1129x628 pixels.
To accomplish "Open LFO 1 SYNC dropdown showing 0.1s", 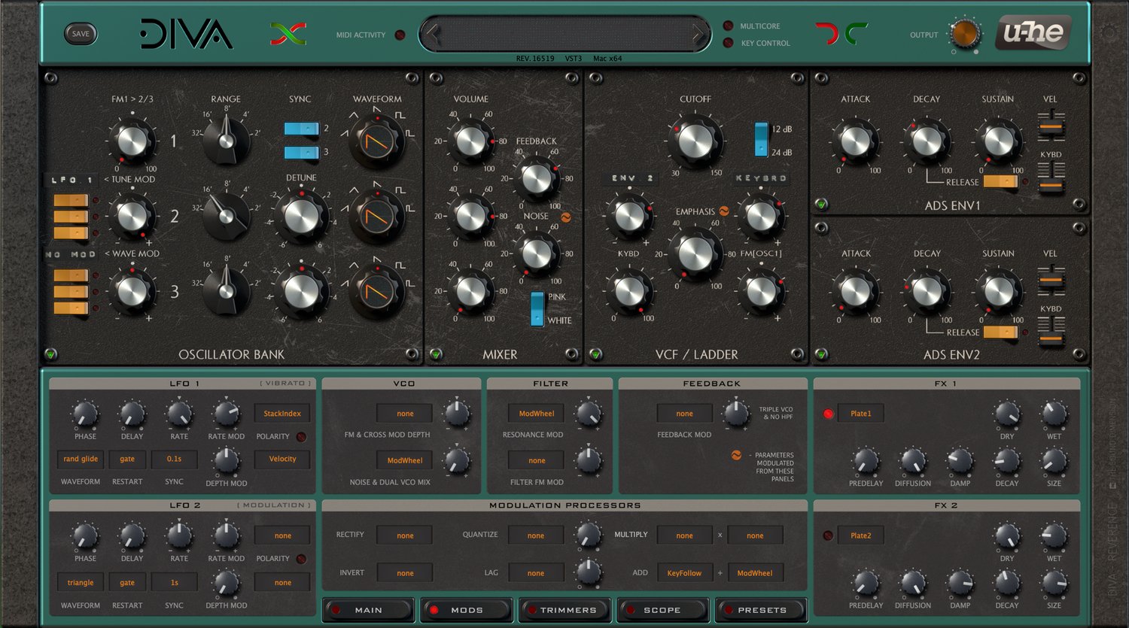I will [x=174, y=459].
